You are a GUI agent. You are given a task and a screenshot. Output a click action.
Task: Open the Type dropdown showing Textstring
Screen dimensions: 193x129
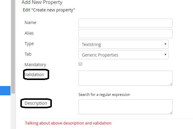click(x=123, y=44)
